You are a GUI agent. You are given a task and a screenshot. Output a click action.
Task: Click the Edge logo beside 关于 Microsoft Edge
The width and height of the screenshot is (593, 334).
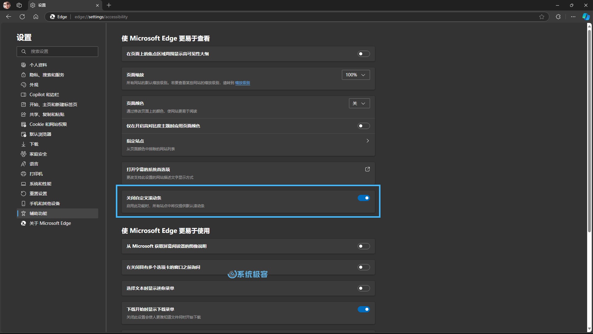[23, 223]
